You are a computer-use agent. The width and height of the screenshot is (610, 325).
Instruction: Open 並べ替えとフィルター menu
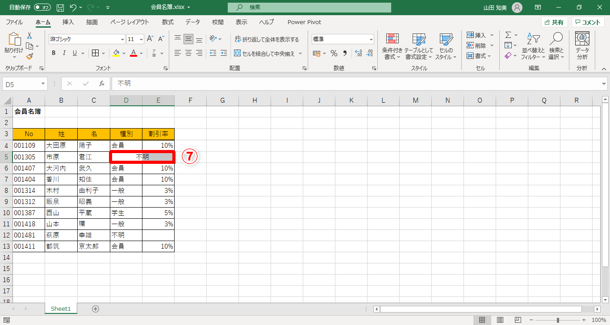pyautogui.click(x=533, y=46)
